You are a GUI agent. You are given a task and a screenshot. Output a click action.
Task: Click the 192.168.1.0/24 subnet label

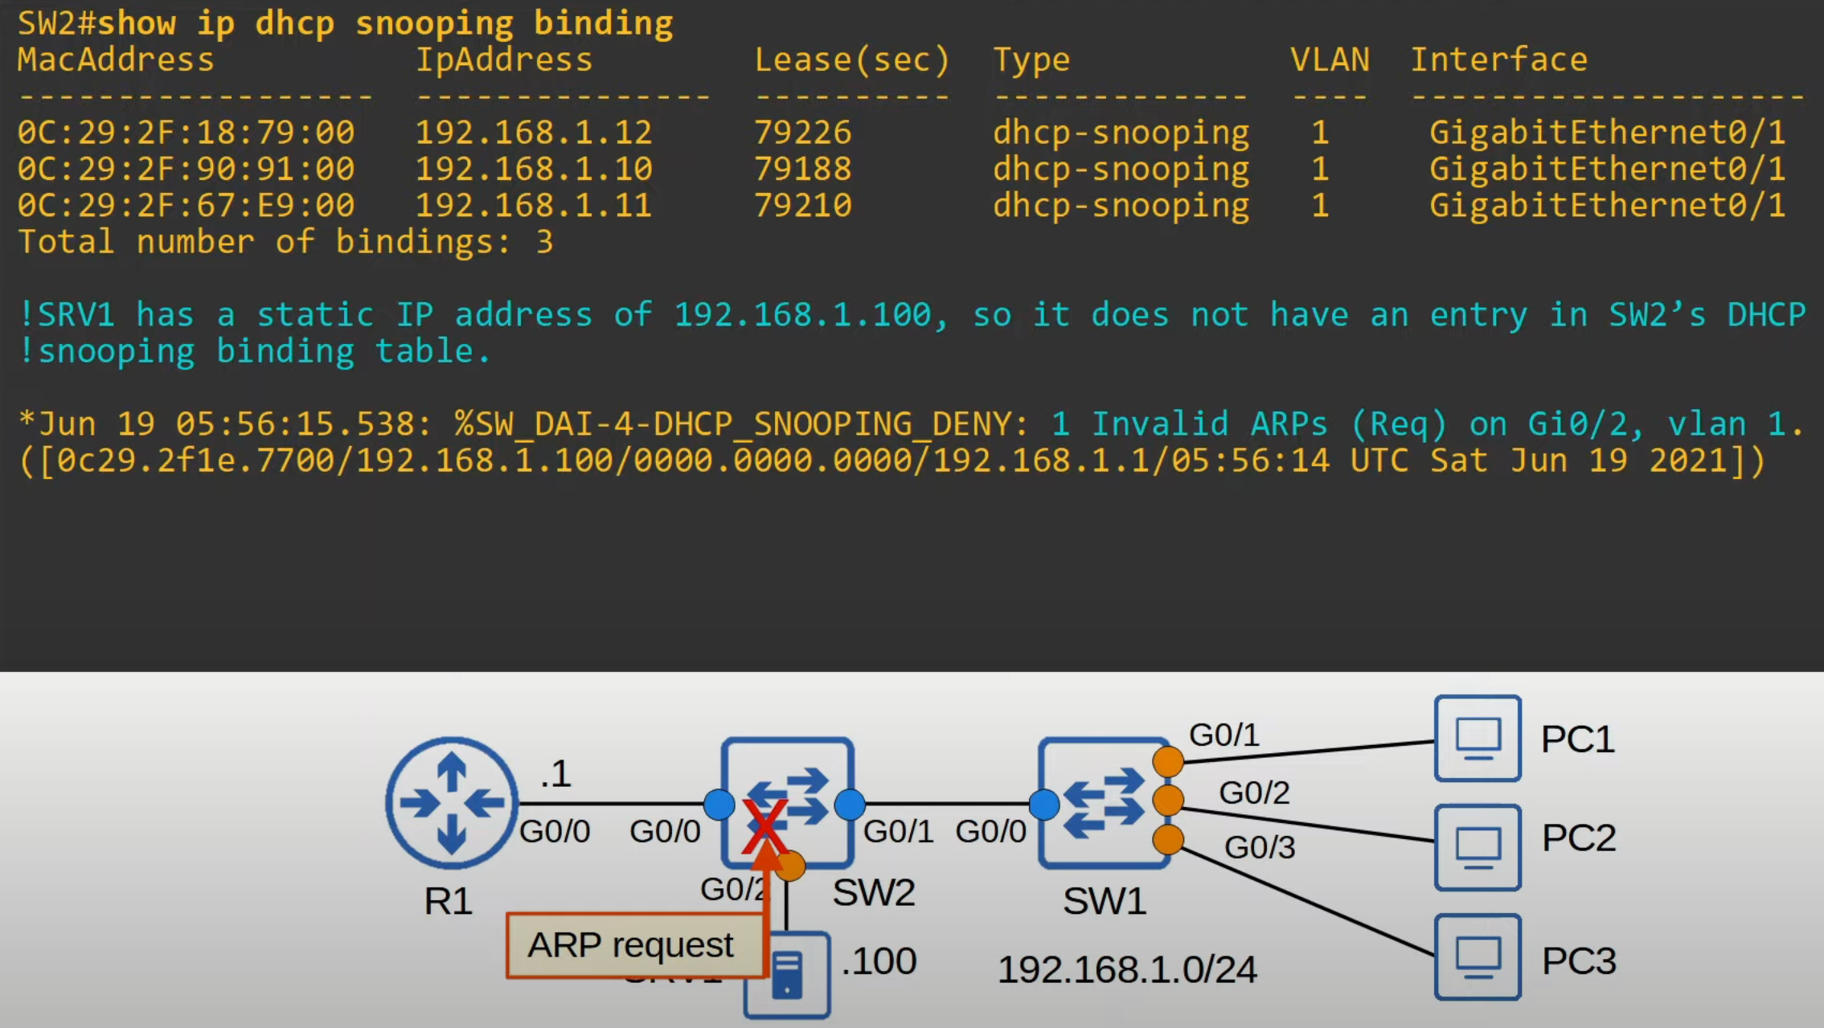coord(1127,969)
